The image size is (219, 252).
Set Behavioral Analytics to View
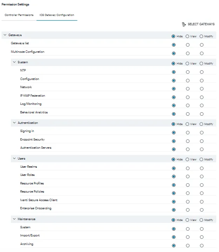tap(188, 114)
